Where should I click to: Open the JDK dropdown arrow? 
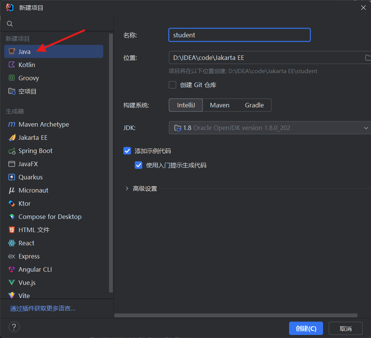[366, 128]
